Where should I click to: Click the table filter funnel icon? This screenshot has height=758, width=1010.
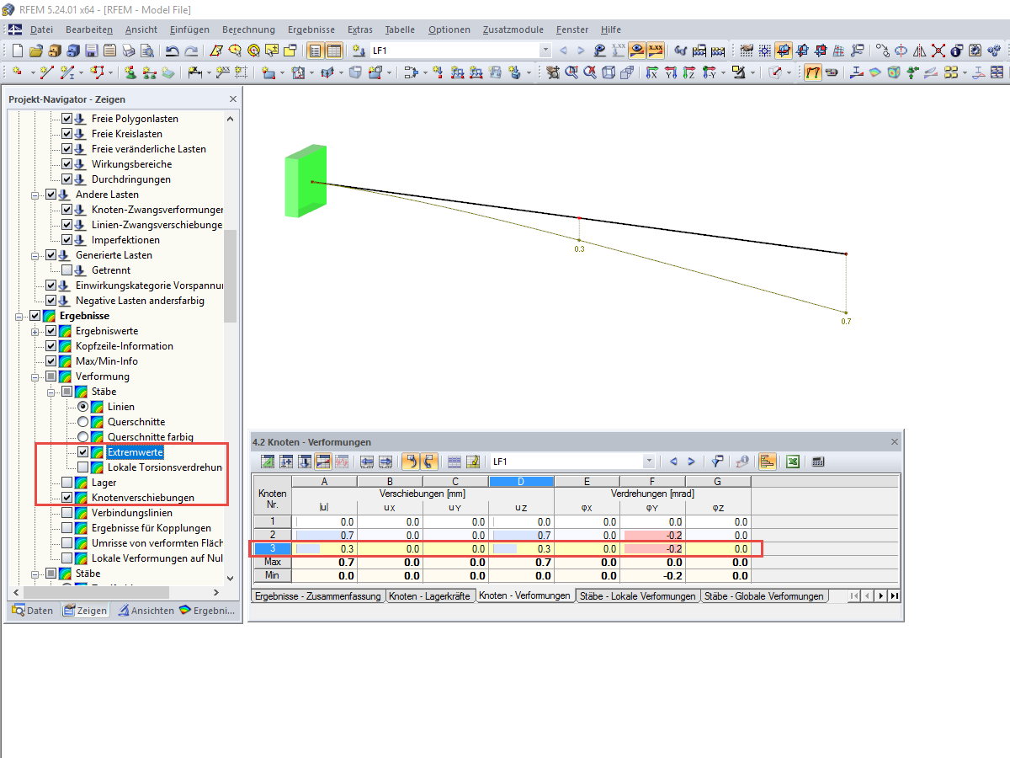[716, 462]
